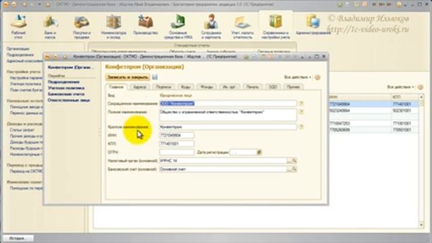Click Банковский счет field showing Основной счет
Viewport: 432px width, 243px height.
tap(223, 169)
